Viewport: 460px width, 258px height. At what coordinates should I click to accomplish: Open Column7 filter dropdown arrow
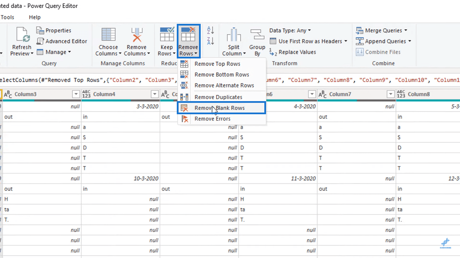tap(391, 94)
